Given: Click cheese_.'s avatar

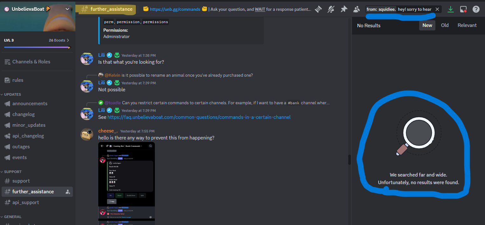Looking at the screenshot, I should 87,134.
